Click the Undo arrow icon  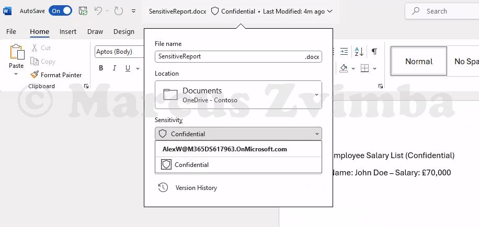[99, 10]
